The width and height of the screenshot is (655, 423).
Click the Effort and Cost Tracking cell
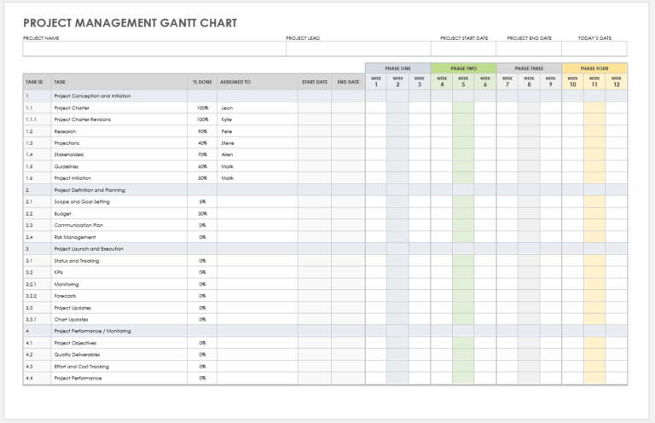tap(119, 366)
